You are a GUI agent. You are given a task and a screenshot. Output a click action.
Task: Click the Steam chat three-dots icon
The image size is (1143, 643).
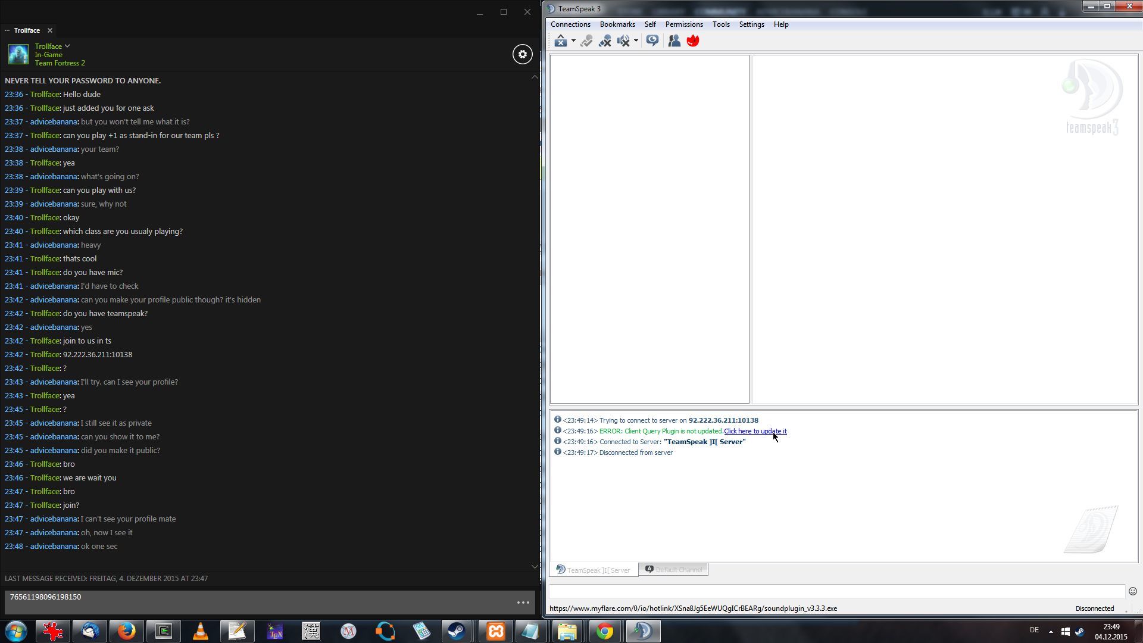[523, 603]
